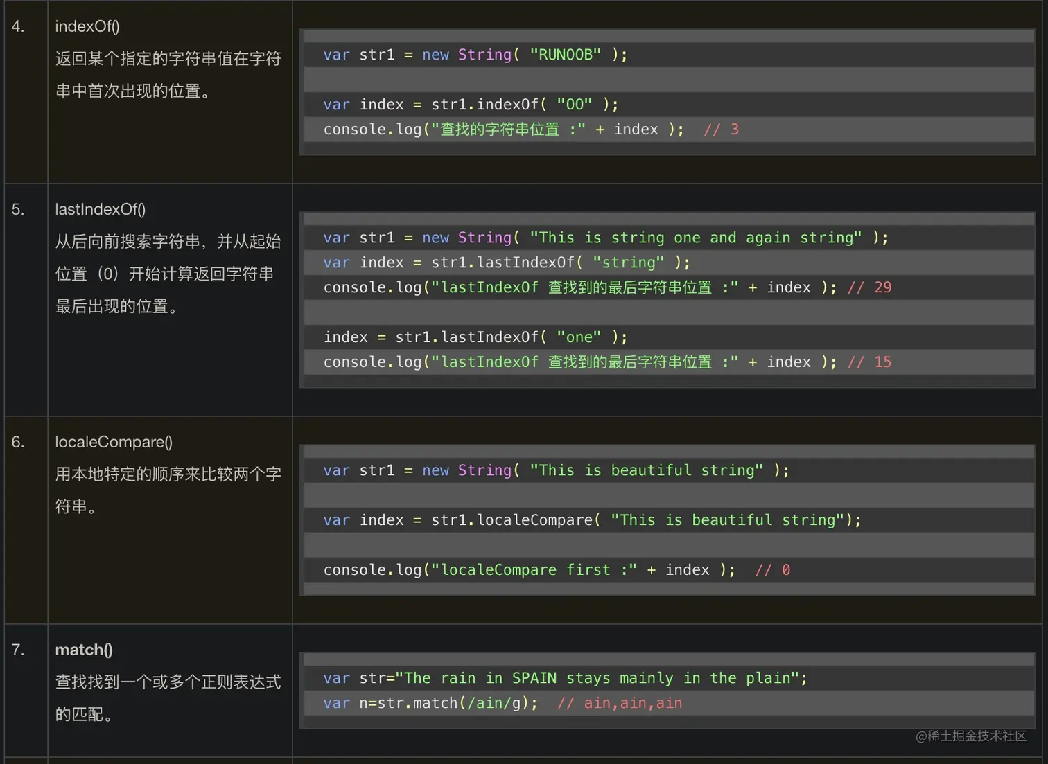
Task: Click the line var index = str1.localeCompare(...)
Action: tap(593, 520)
